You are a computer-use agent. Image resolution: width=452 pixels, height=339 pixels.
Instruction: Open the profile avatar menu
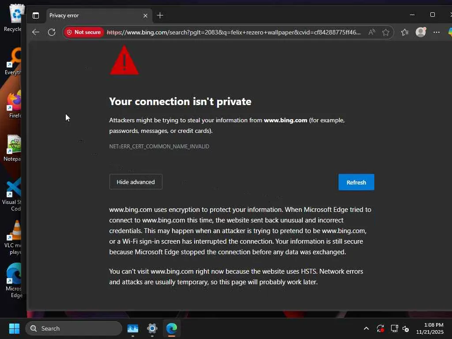click(x=421, y=32)
